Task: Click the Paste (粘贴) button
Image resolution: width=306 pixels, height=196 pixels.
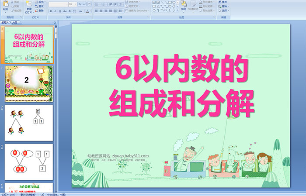Action: [x=6, y=7]
